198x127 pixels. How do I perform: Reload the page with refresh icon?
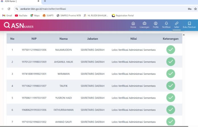click(9, 9)
